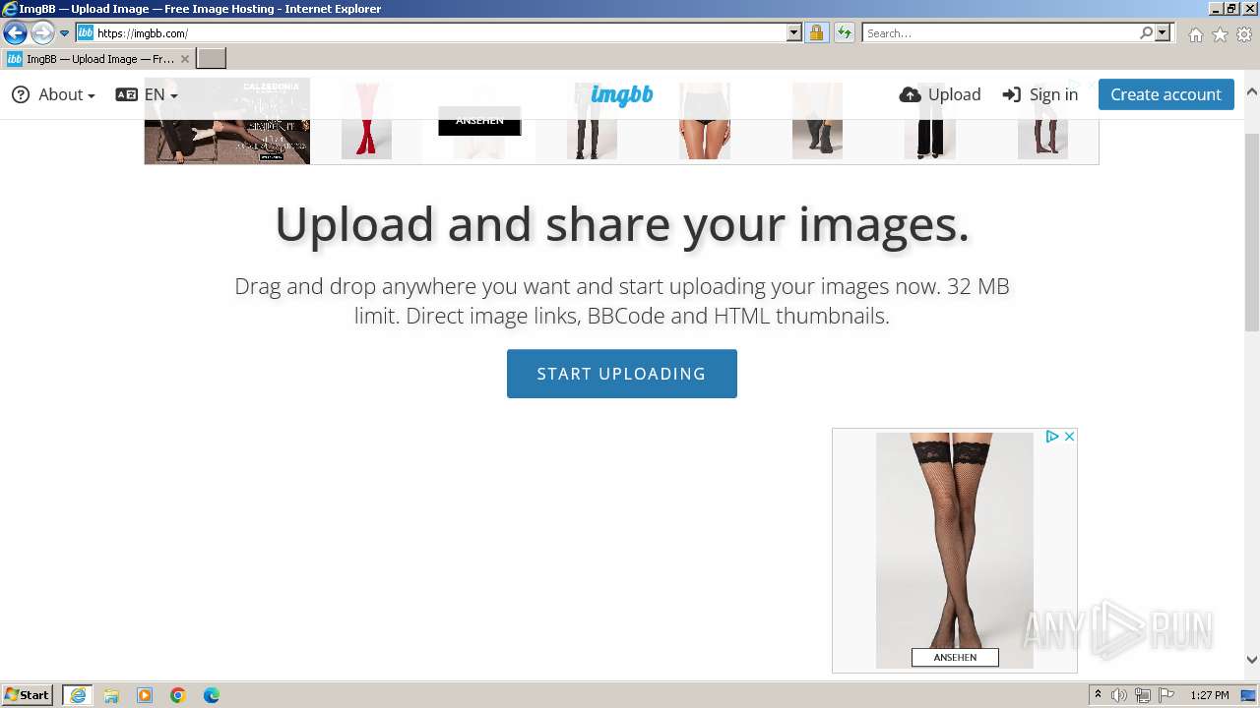Click the taskbar clock 1:27 PM
Screen dimensions: 1260x708
[1210, 695]
